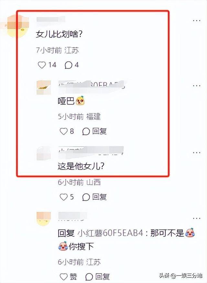Screen dimensions: 207x283
Task: Open avatar of the "哑巴" replier
Action: pyautogui.click(x=44, y=88)
